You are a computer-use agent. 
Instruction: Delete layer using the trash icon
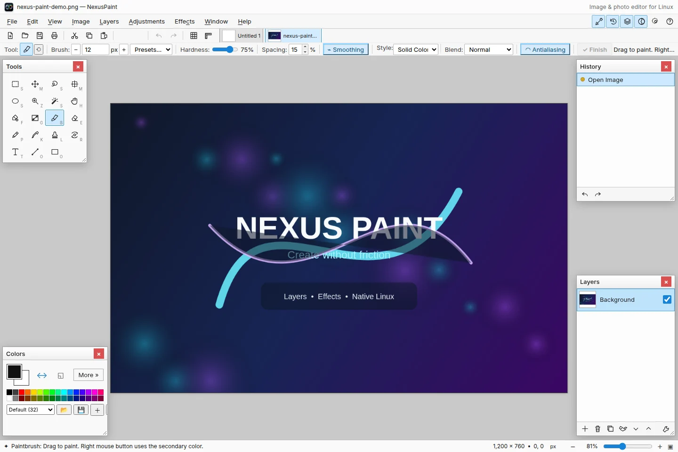(x=597, y=429)
